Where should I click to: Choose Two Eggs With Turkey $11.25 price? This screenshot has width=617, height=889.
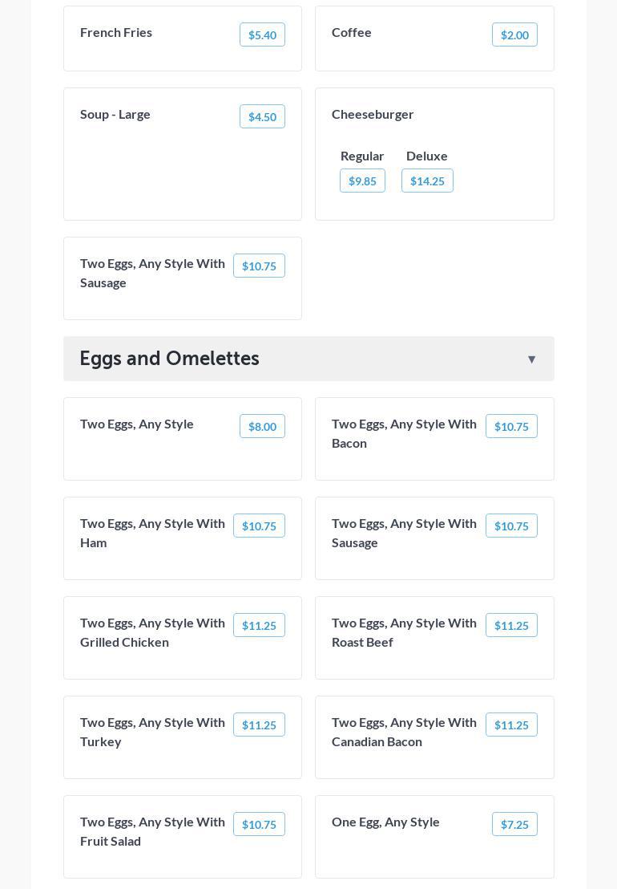tap(259, 725)
